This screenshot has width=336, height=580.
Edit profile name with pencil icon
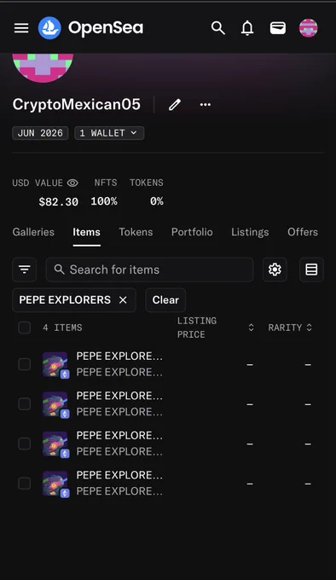tap(175, 105)
